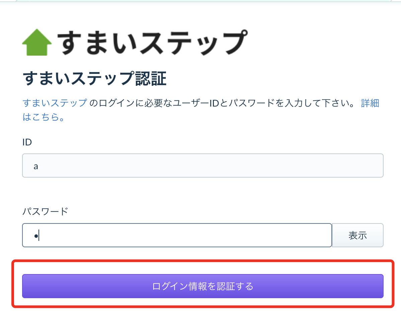Image resolution: width=401 pixels, height=329 pixels.
Task: Select the すまいステップ認証 heading
Action: coord(95,78)
